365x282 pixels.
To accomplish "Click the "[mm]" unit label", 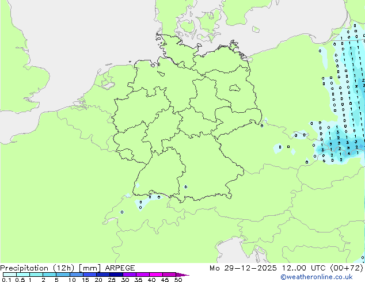I will (x=90, y=268).
